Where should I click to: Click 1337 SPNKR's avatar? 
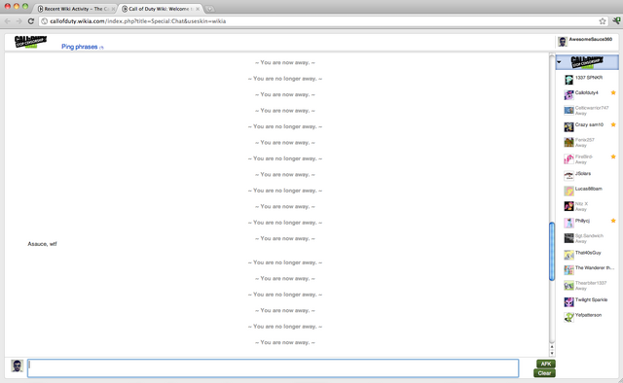point(568,80)
